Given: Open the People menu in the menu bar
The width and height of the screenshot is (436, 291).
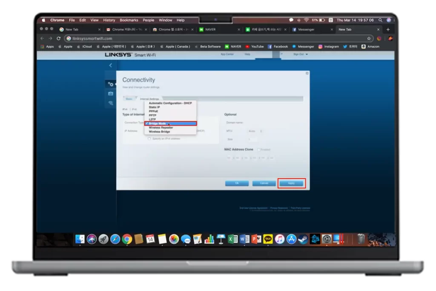Looking at the screenshot, I should 148,20.
